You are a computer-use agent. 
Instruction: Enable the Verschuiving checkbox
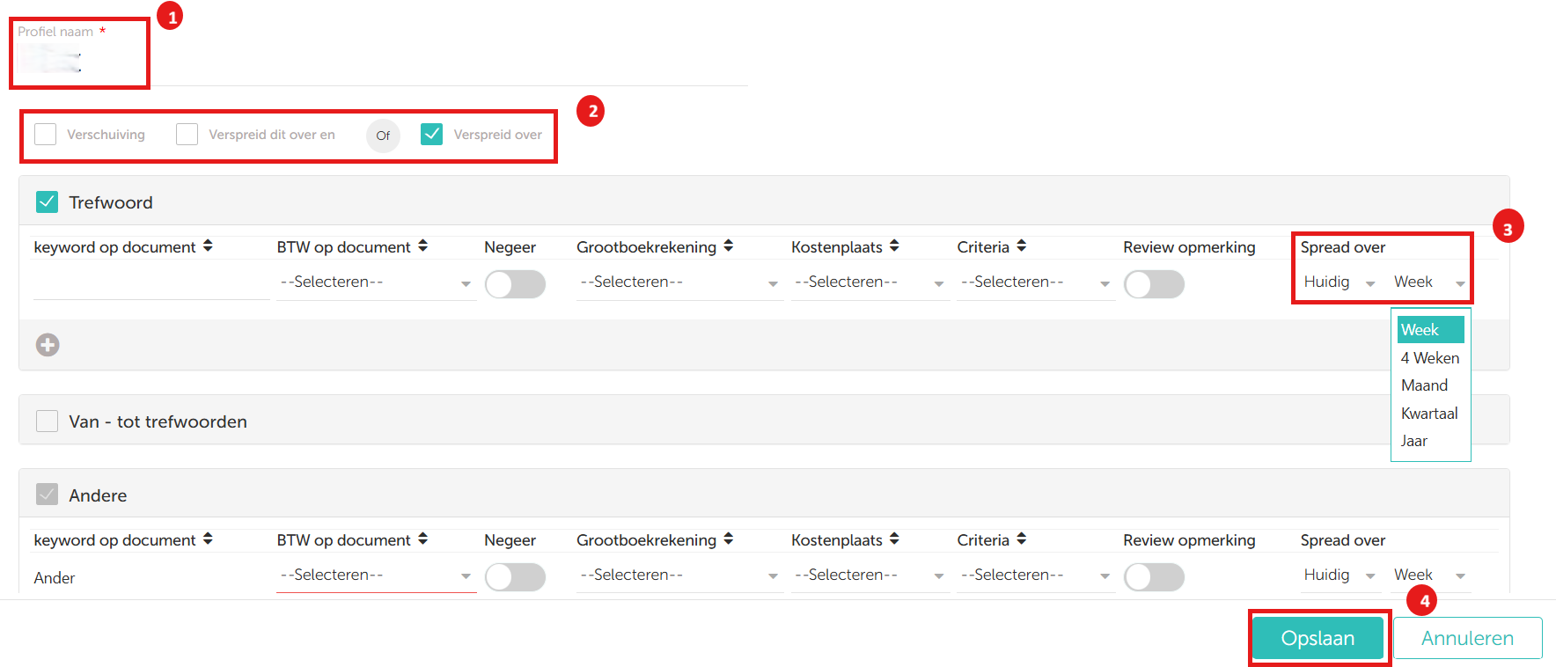pyautogui.click(x=46, y=135)
